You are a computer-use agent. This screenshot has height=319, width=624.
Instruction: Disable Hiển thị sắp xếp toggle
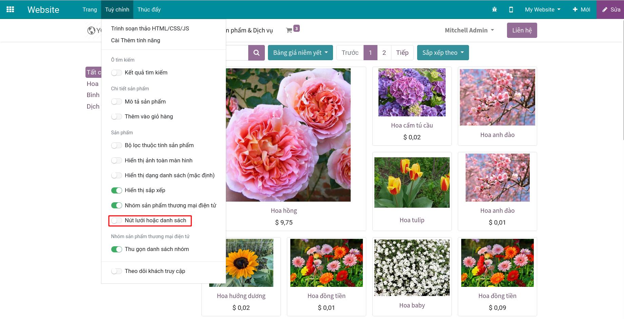[117, 190]
